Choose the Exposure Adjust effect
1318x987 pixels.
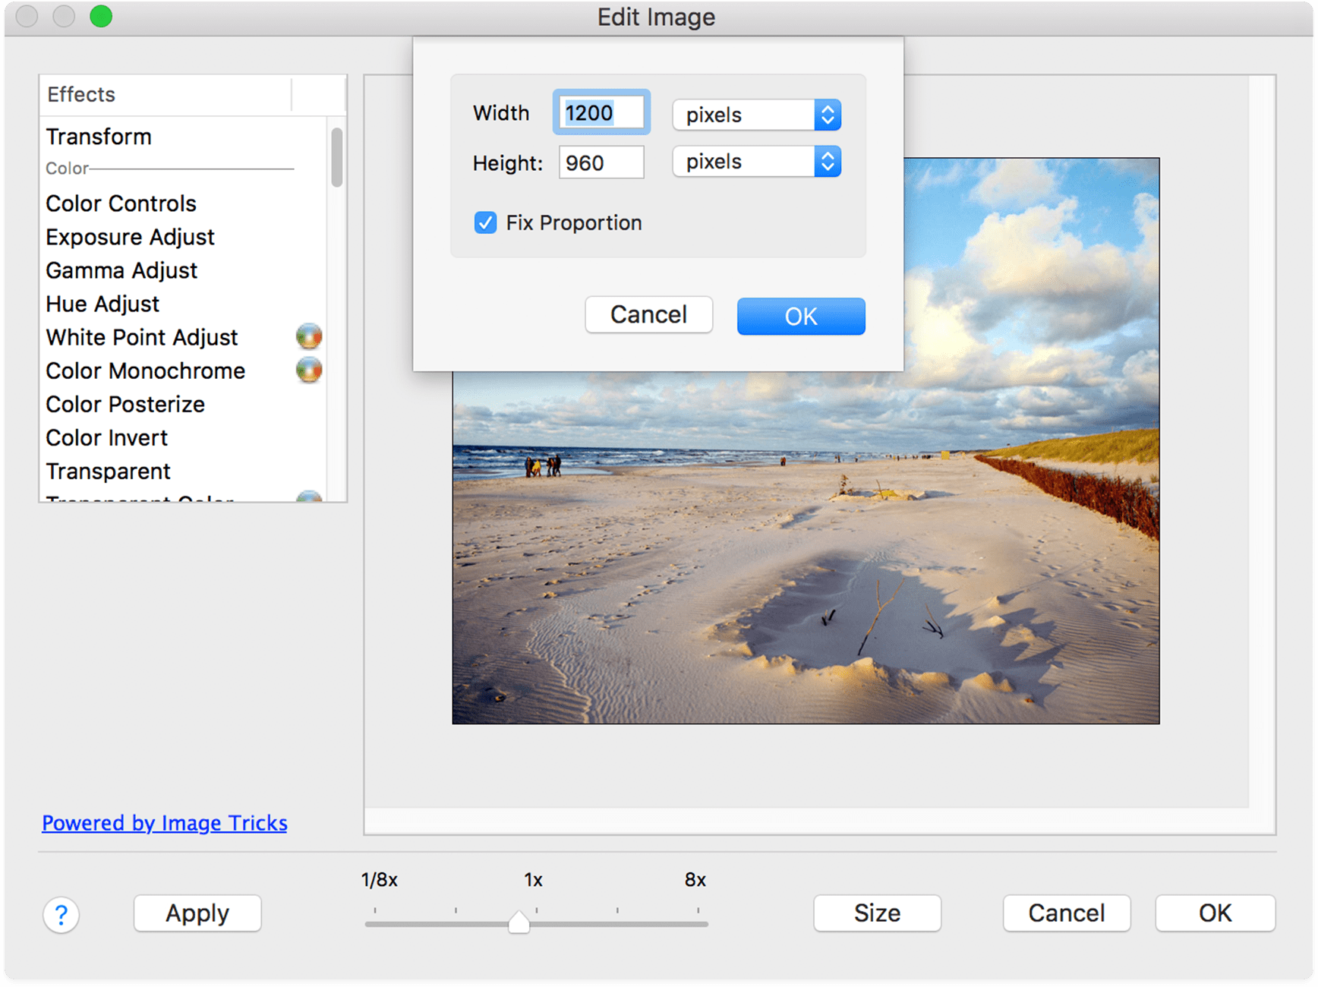click(x=130, y=237)
